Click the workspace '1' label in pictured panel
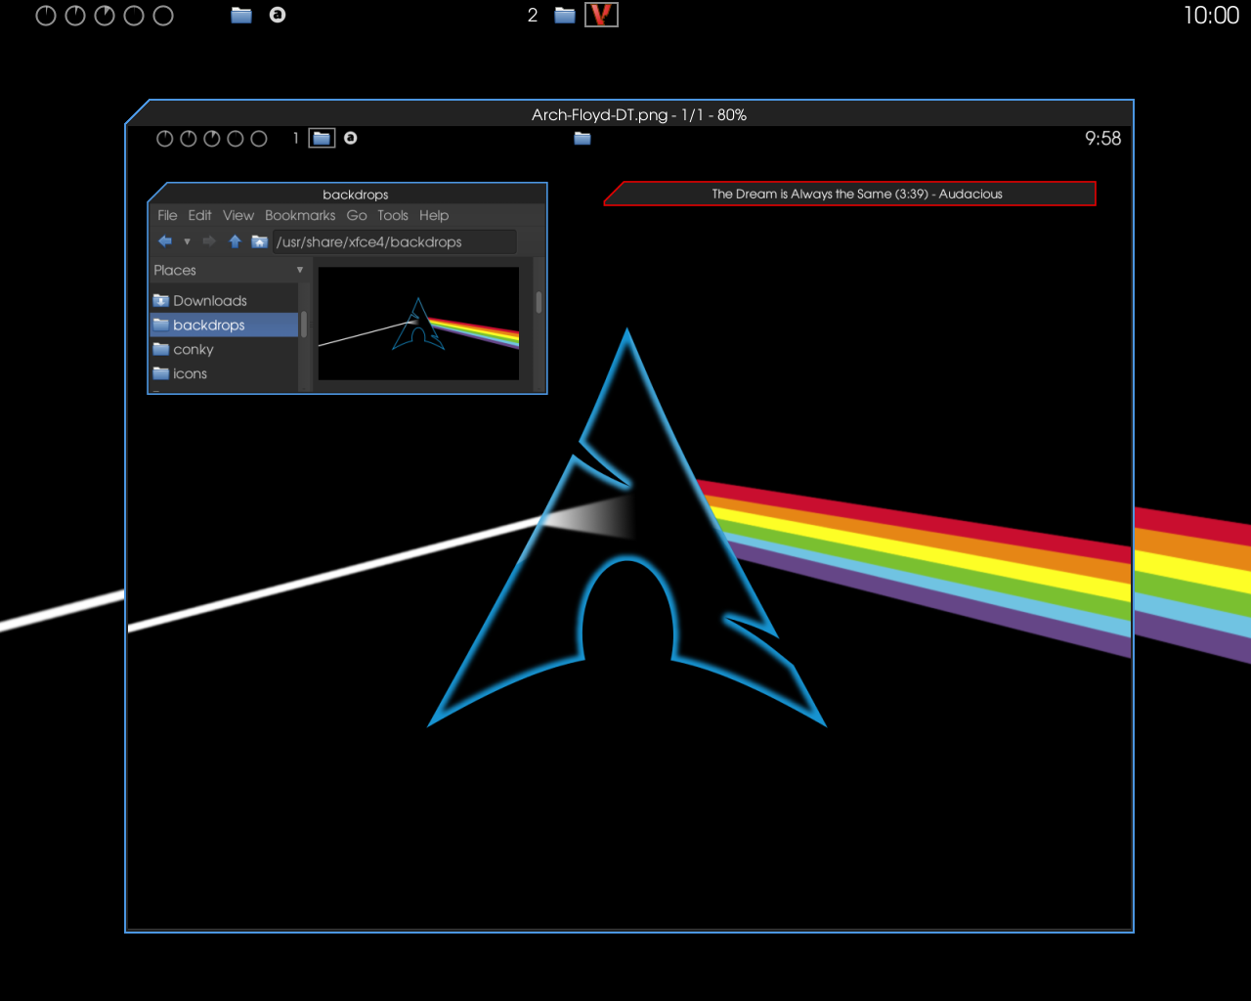The width and height of the screenshot is (1251, 1001). click(295, 138)
